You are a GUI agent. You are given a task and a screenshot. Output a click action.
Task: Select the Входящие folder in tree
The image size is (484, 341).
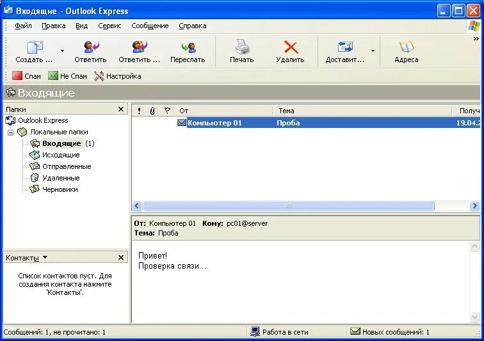[61, 143]
